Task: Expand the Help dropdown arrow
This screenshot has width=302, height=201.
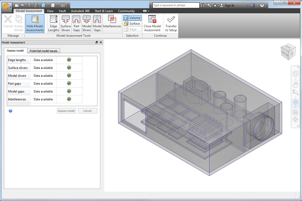Action: pos(266,6)
